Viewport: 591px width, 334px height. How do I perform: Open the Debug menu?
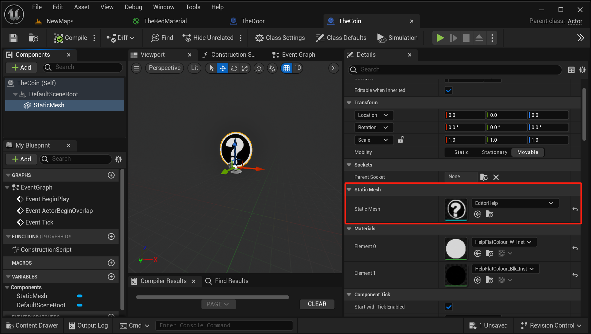[133, 7]
